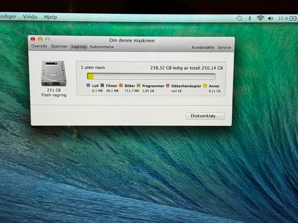Minimize window with the yellow button

coord(40,39)
